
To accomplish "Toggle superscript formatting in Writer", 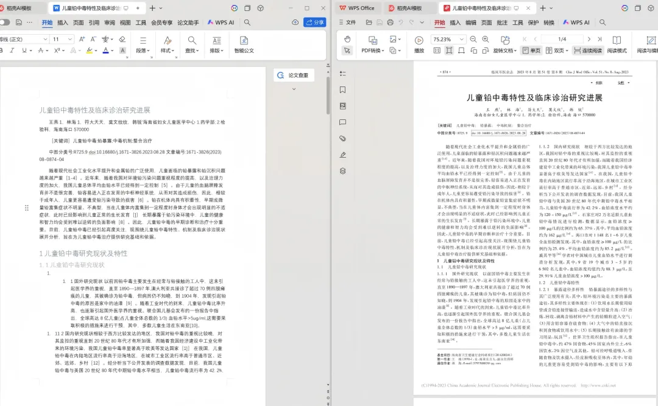I will [57, 51].
